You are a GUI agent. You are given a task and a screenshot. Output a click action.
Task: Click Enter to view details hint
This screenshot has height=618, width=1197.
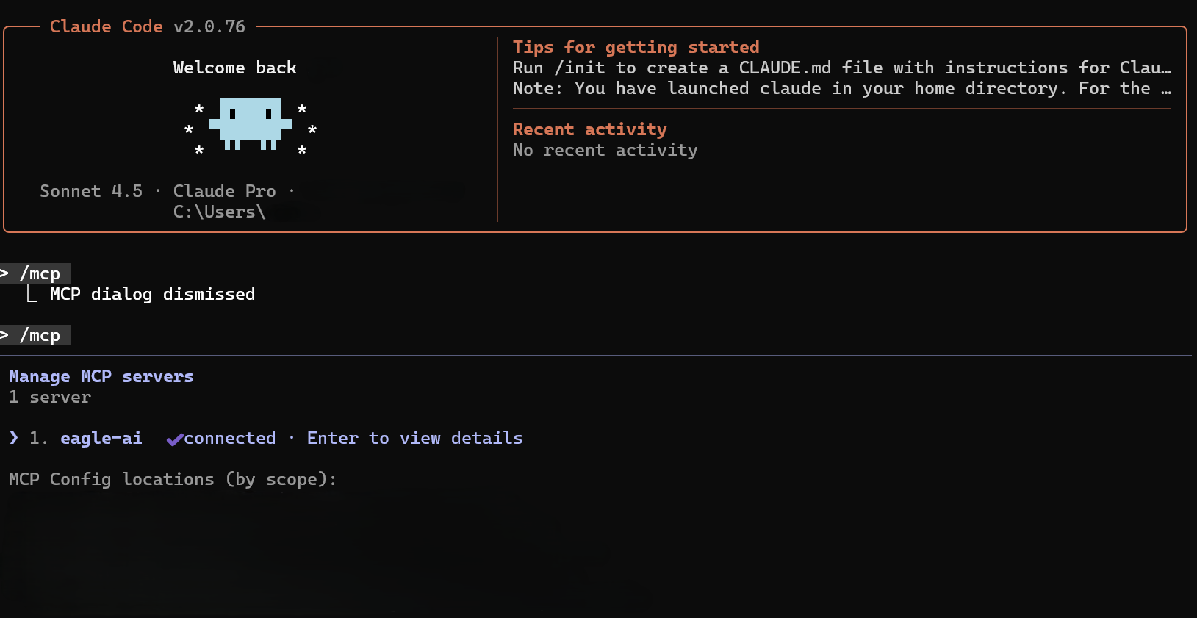[x=414, y=438]
